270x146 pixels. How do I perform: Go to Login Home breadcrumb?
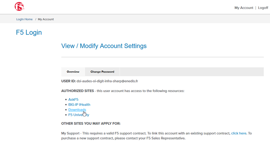(24, 19)
